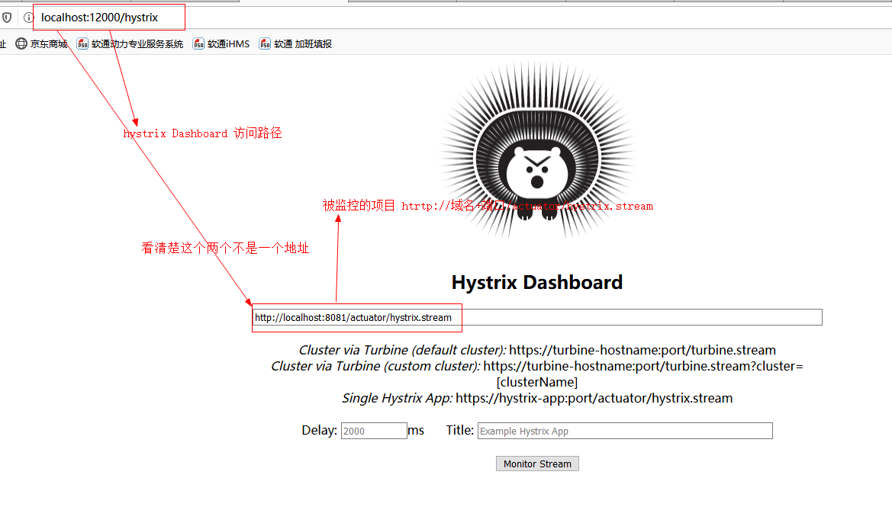Image resolution: width=892 pixels, height=523 pixels.
Task: Open site information via the circled-i icon
Action: tap(27, 17)
